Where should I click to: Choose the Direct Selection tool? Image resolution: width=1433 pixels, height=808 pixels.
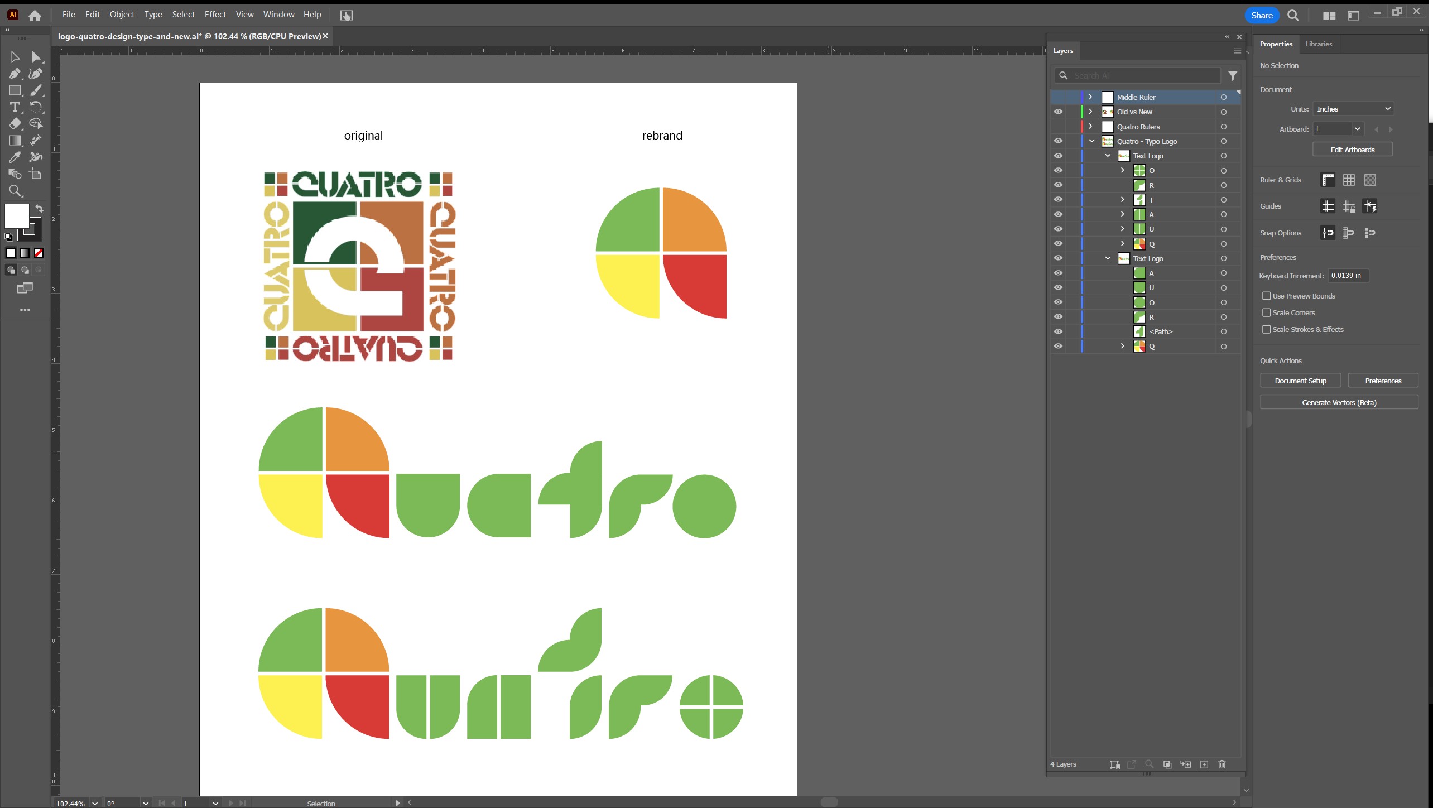pos(36,57)
